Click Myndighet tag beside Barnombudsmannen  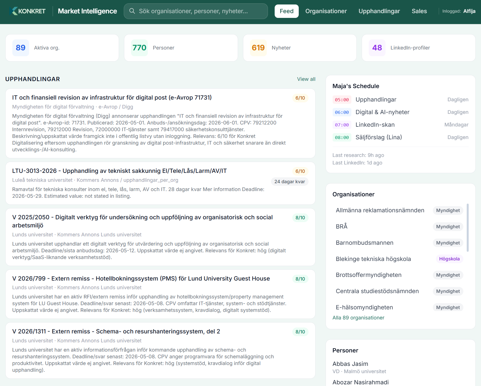tap(448, 243)
